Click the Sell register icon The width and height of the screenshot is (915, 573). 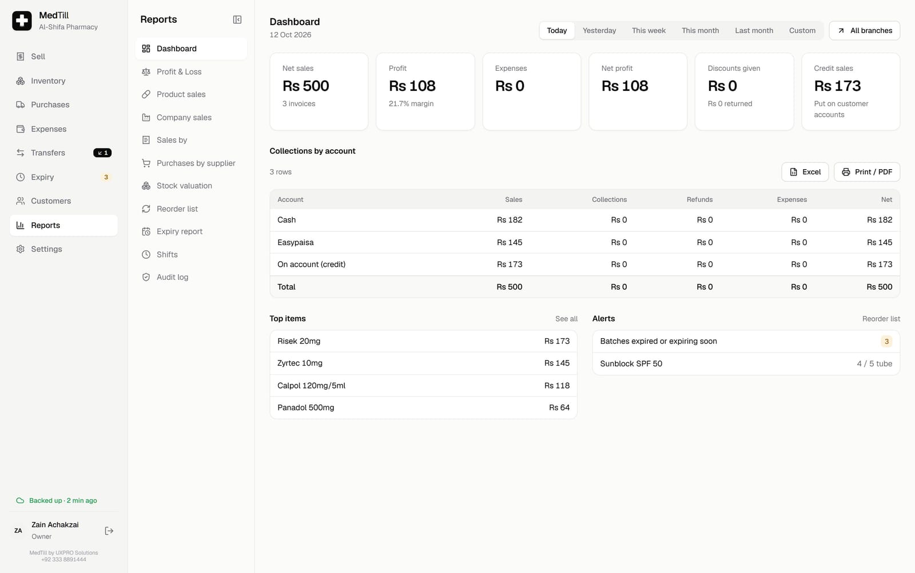click(x=21, y=57)
